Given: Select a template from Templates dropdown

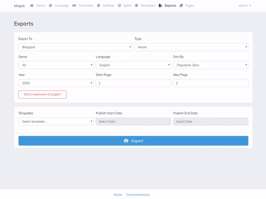Looking at the screenshot, I should tap(55, 121).
